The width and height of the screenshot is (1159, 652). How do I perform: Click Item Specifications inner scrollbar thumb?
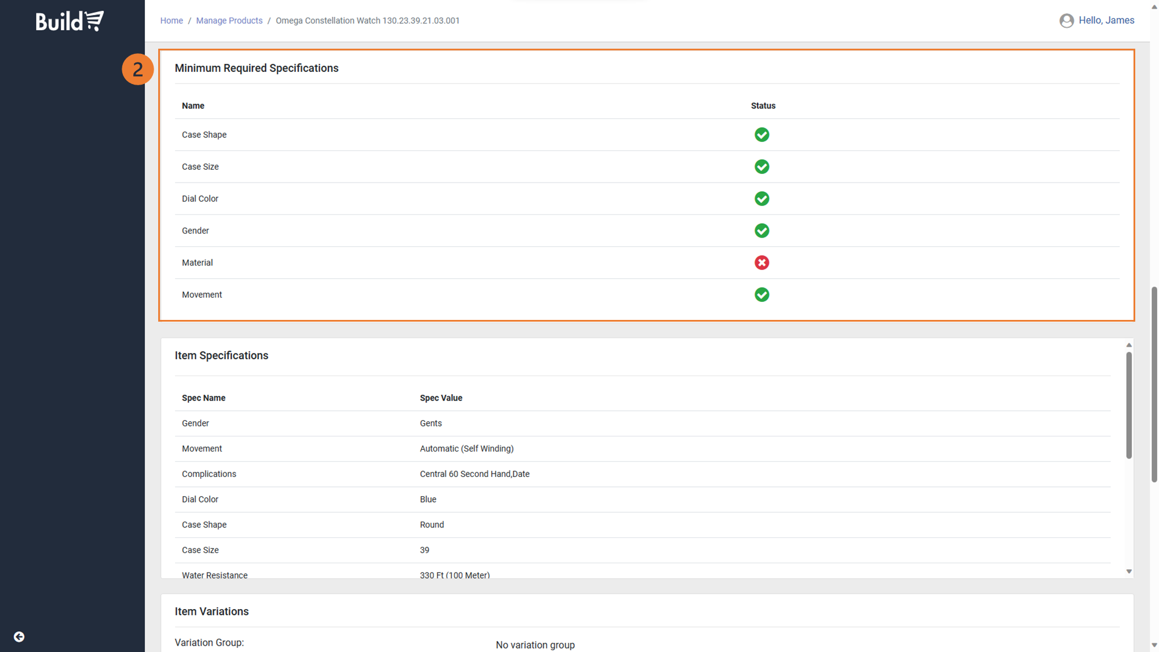click(x=1129, y=406)
